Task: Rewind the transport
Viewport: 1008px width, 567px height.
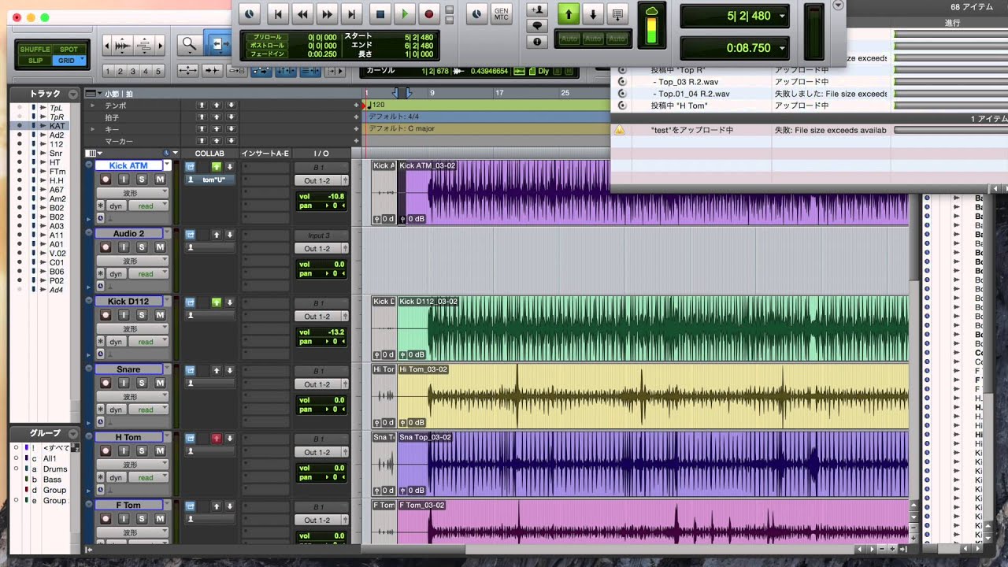Action: pos(302,13)
